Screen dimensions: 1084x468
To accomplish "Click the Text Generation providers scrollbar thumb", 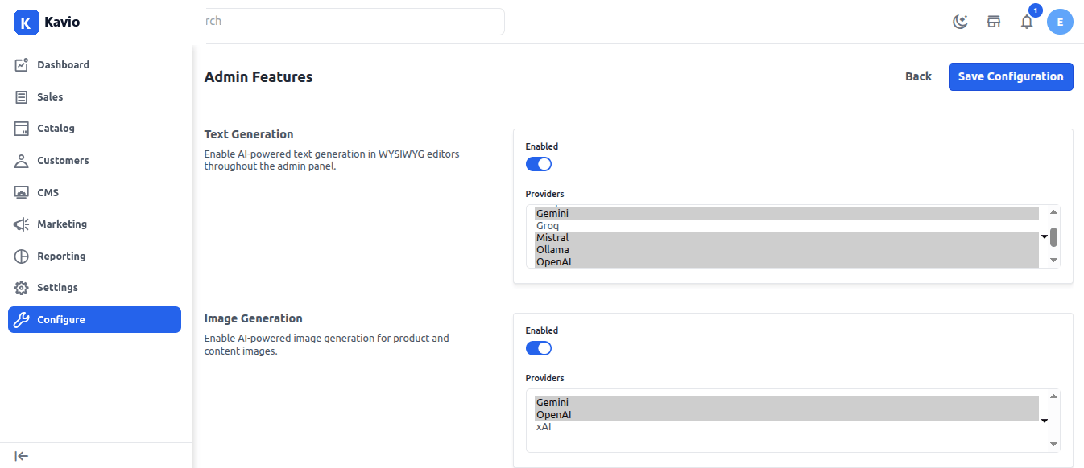I will tap(1053, 237).
